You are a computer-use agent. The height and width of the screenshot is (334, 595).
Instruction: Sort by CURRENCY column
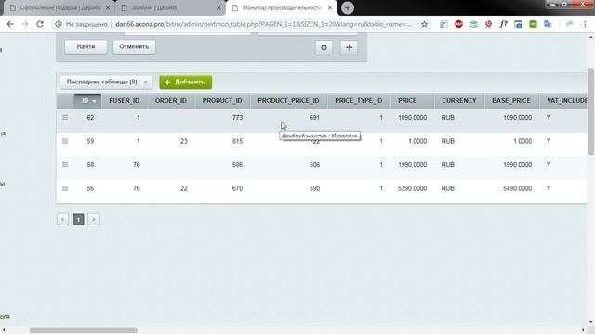[458, 101]
